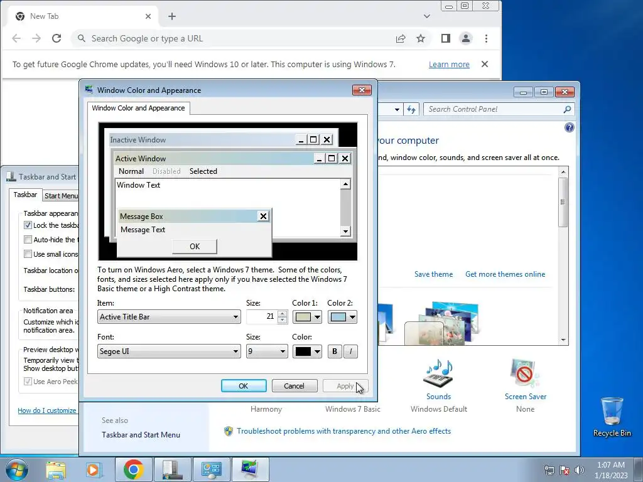Select the Window Color and Appearance tab
Image resolution: width=643 pixels, height=482 pixels.
138,108
